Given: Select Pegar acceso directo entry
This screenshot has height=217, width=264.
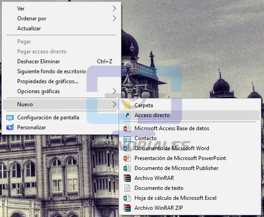Looking at the screenshot, I should (61, 52).
